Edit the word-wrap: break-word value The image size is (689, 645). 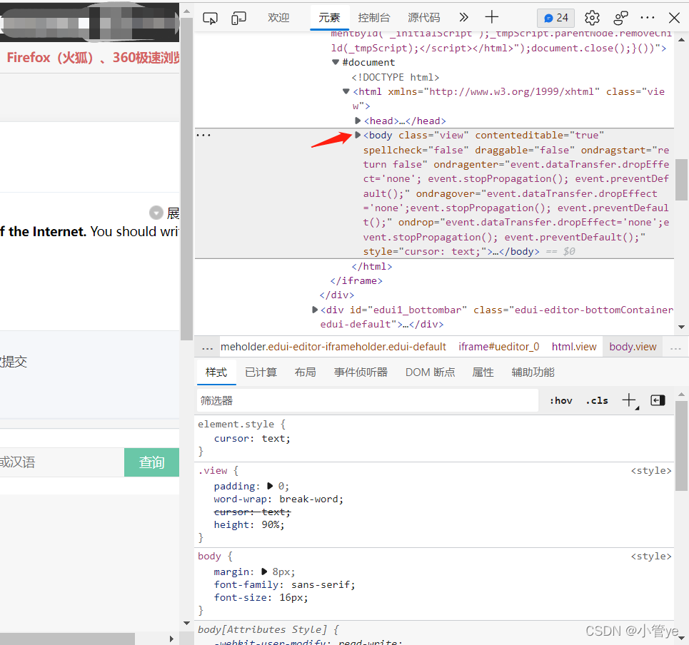[310, 499]
